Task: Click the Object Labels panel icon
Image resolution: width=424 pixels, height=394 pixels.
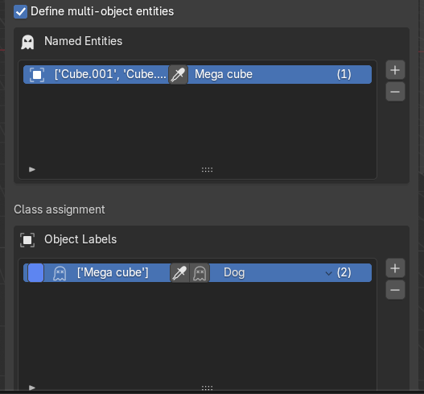Action: [27, 240]
